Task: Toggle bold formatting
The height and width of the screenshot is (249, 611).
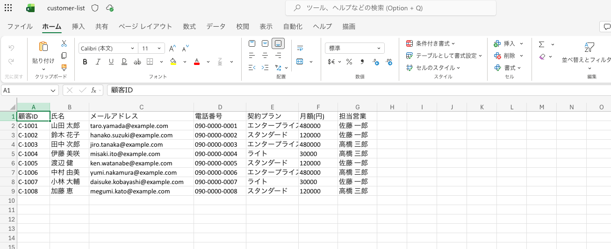Action: pyautogui.click(x=85, y=62)
